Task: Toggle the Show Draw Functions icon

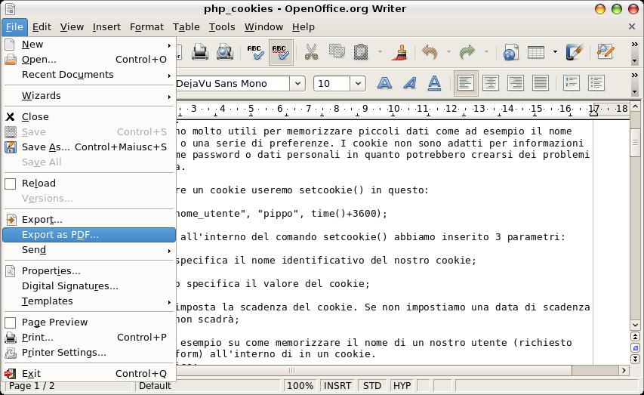Action: [x=575, y=52]
